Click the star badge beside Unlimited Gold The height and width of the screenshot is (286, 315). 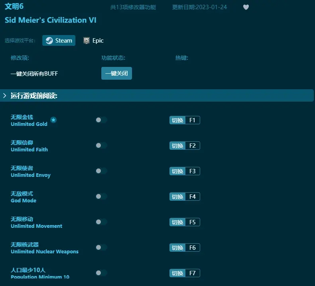[53, 120]
